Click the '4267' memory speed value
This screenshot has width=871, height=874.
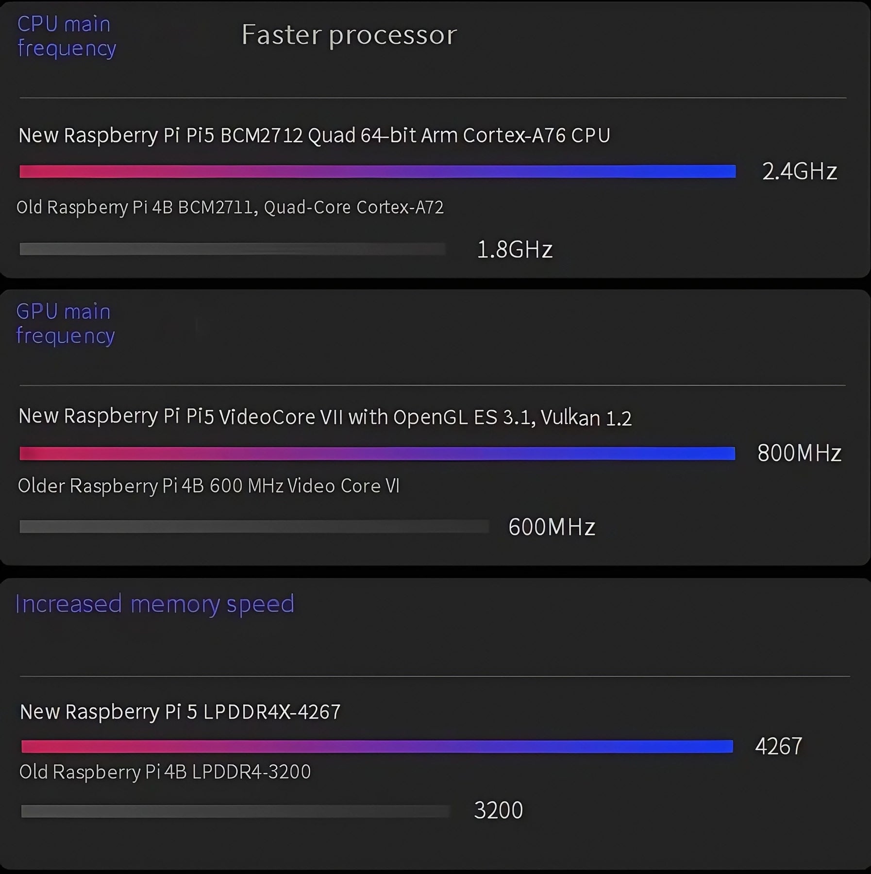[x=778, y=746]
